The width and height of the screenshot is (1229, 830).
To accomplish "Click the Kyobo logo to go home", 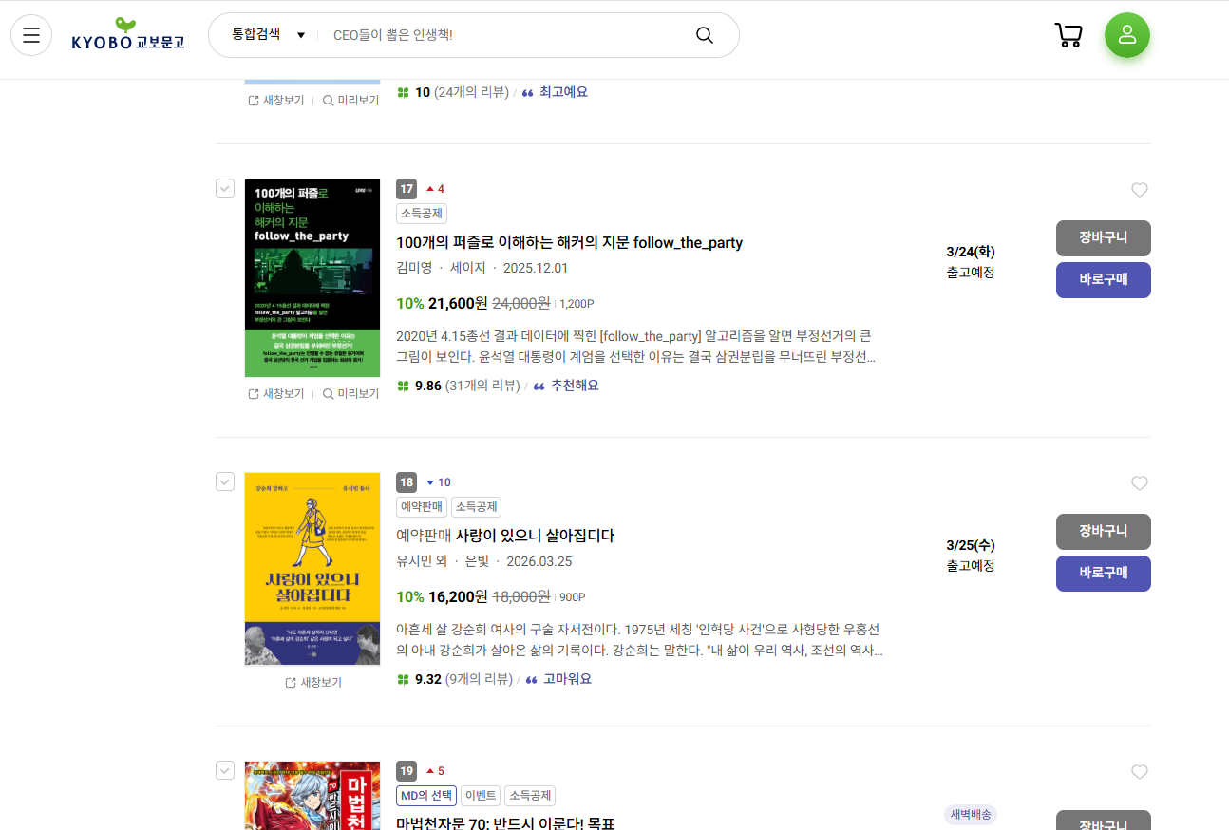I will [x=128, y=35].
